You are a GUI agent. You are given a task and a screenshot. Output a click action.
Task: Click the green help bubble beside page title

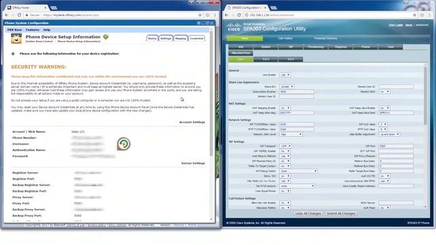click(x=106, y=37)
